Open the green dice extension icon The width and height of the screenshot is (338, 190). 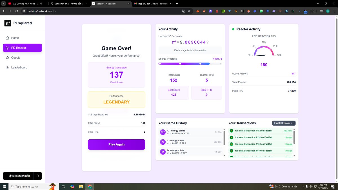[x=223, y=11]
